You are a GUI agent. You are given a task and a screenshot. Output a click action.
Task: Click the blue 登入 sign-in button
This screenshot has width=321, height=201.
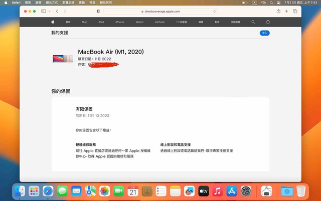click(x=265, y=33)
